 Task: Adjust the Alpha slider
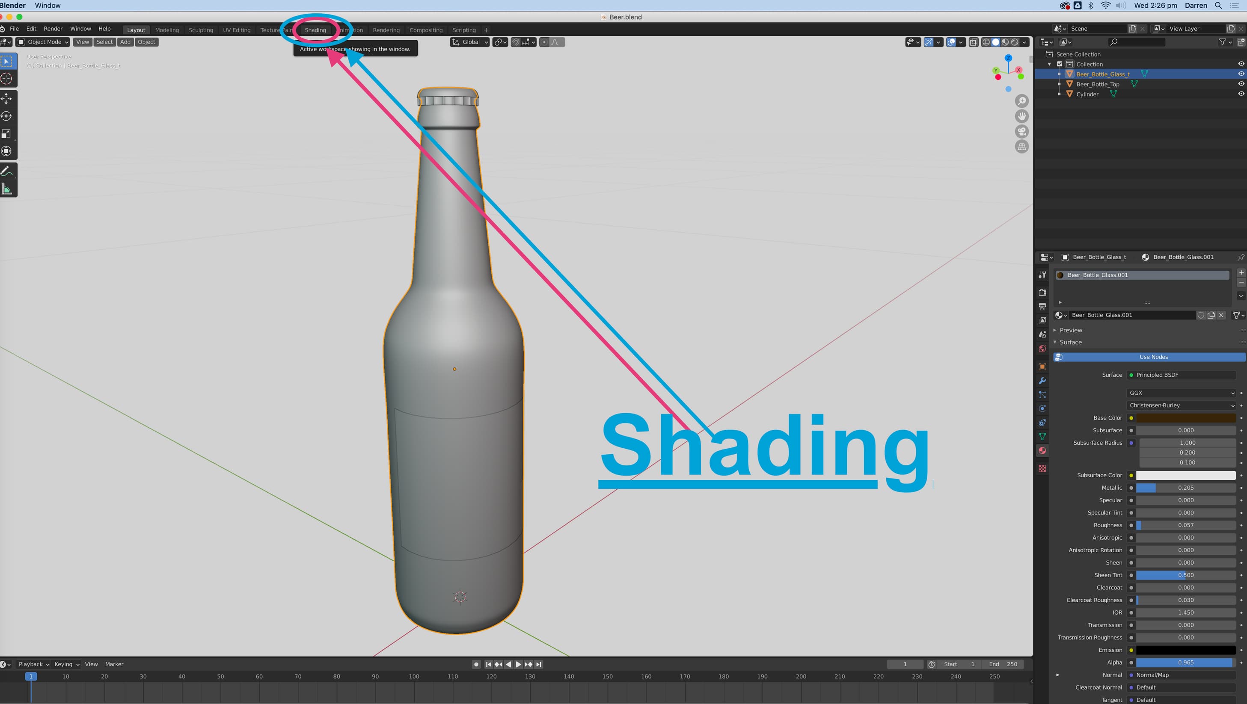coord(1185,663)
